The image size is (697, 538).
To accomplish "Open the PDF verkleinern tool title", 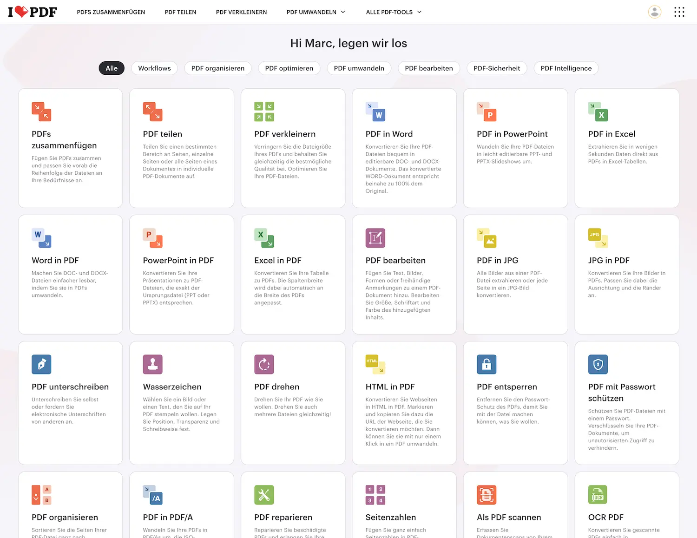I will pos(285,134).
